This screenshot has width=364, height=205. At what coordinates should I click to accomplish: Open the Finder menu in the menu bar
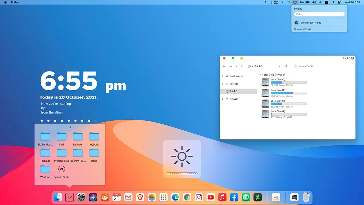click(15, 2)
